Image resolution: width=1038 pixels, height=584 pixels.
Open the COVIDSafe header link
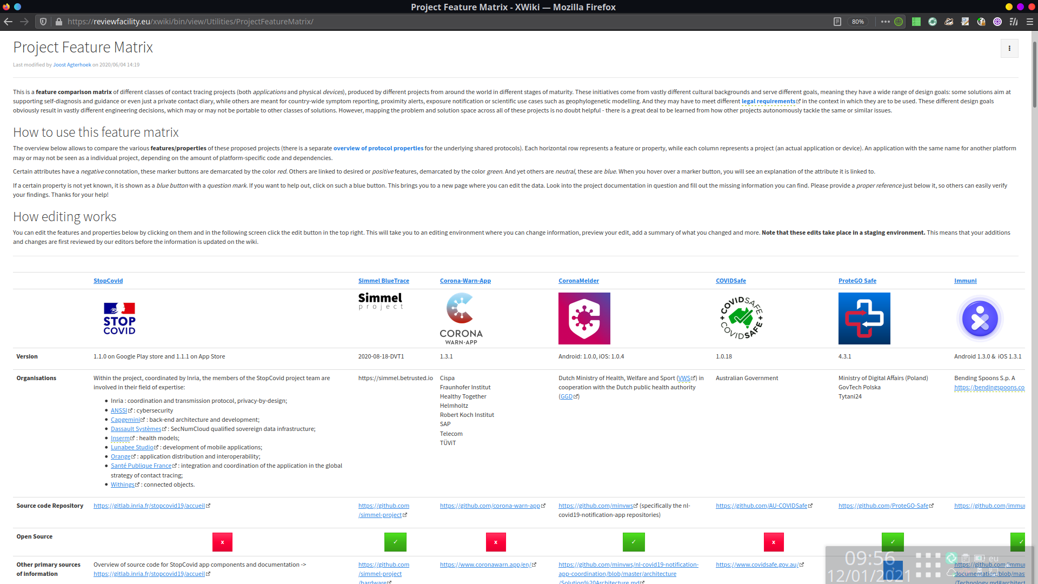(x=731, y=281)
